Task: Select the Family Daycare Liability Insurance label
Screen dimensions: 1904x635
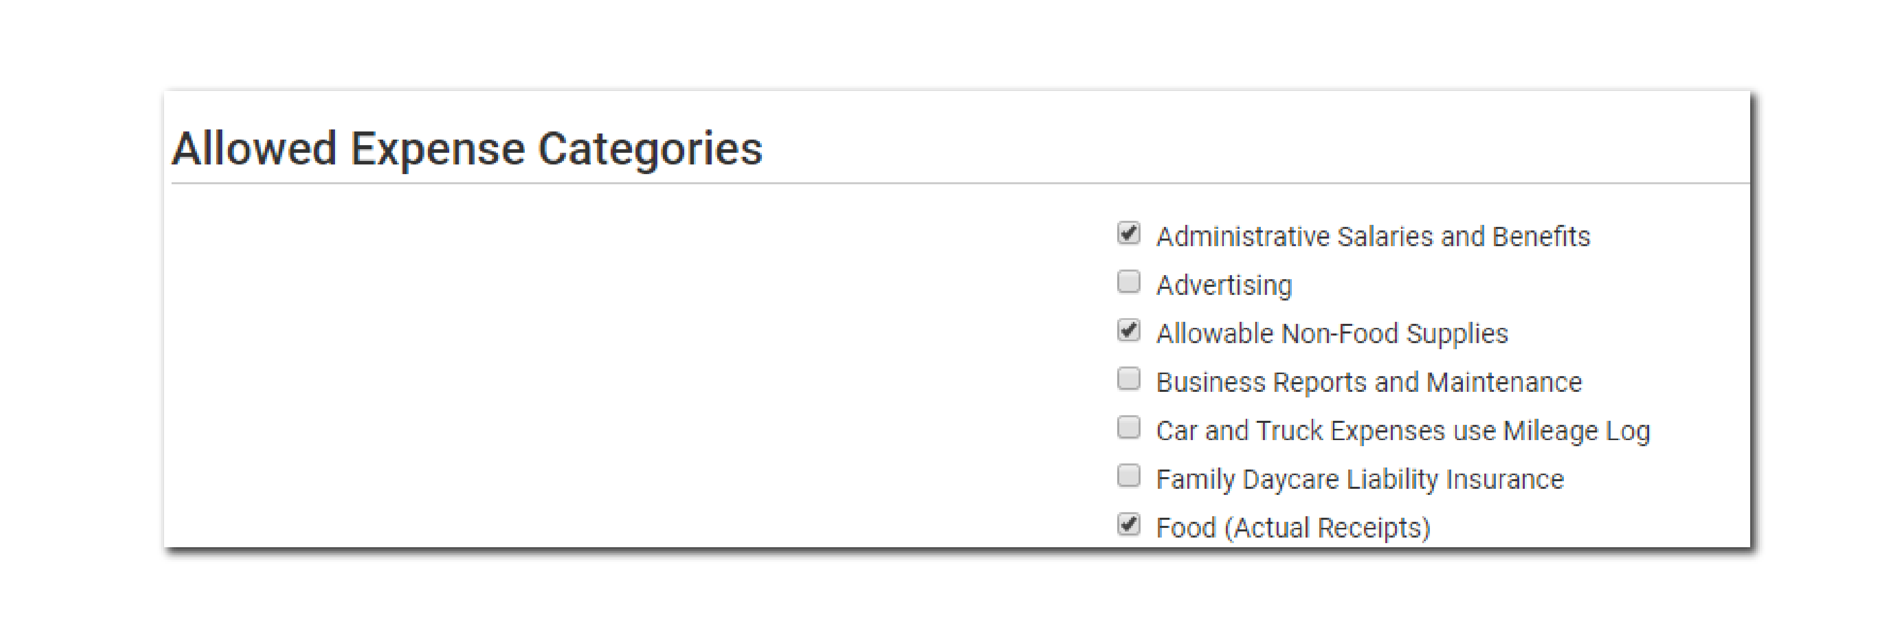Action: (x=1359, y=479)
